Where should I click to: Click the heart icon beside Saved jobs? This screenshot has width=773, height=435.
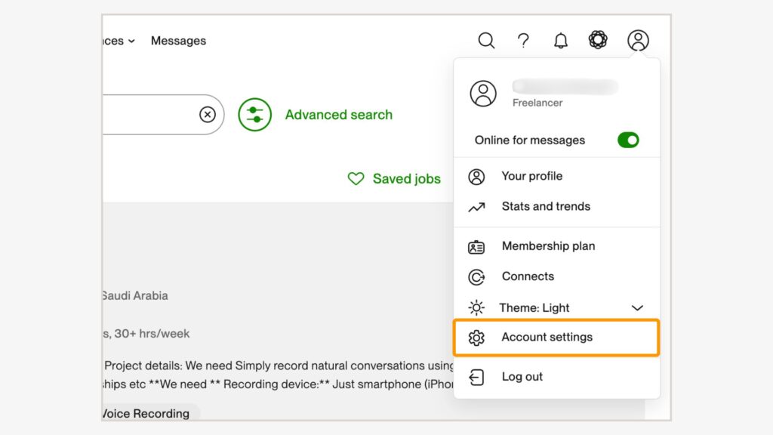click(356, 179)
